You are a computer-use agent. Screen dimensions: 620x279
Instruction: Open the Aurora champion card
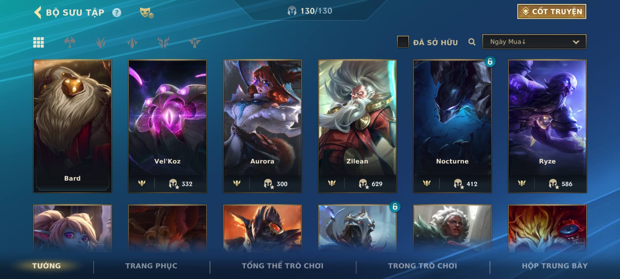pos(262,126)
